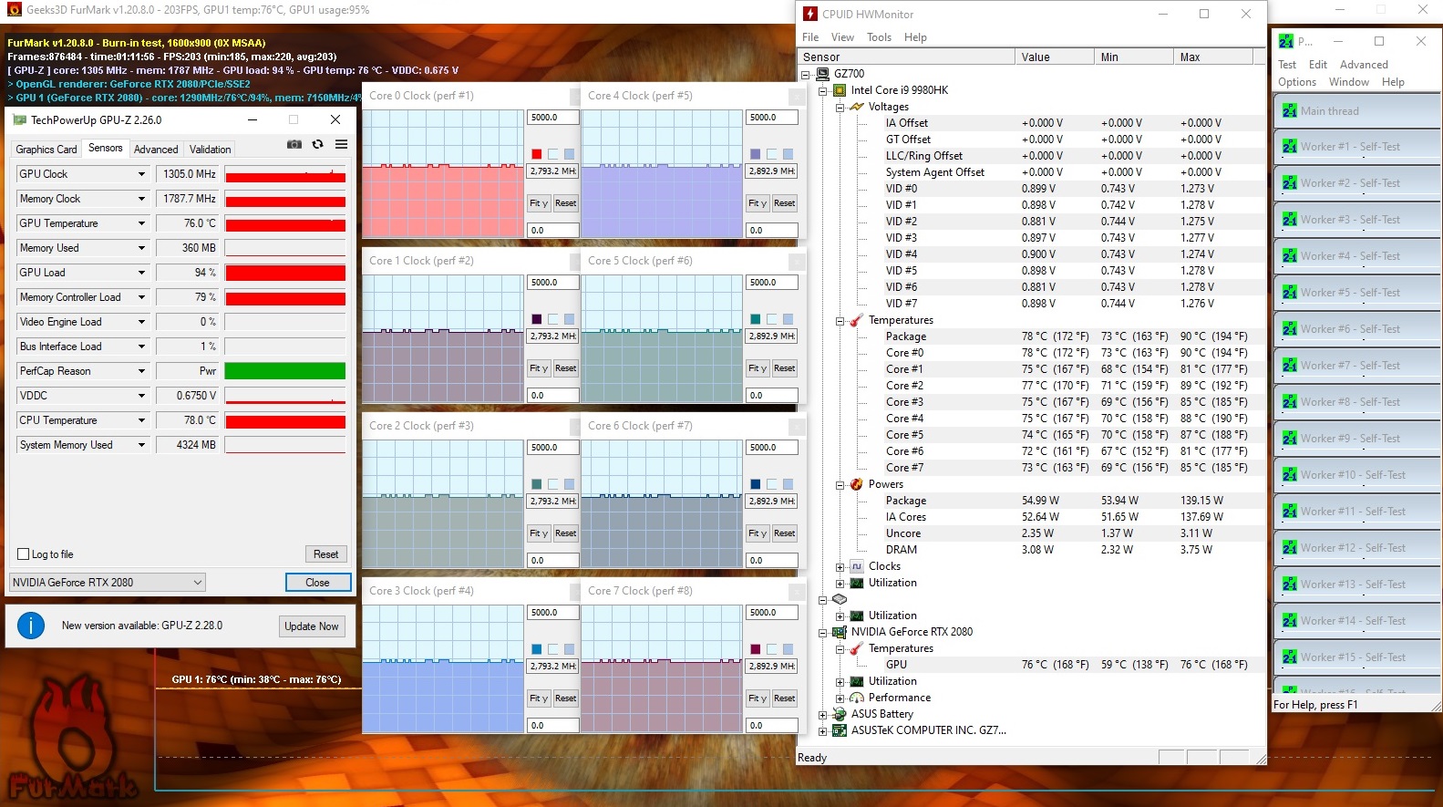Expand the Clocks tree node
The height and width of the screenshot is (807, 1443).
pyautogui.click(x=840, y=566)
